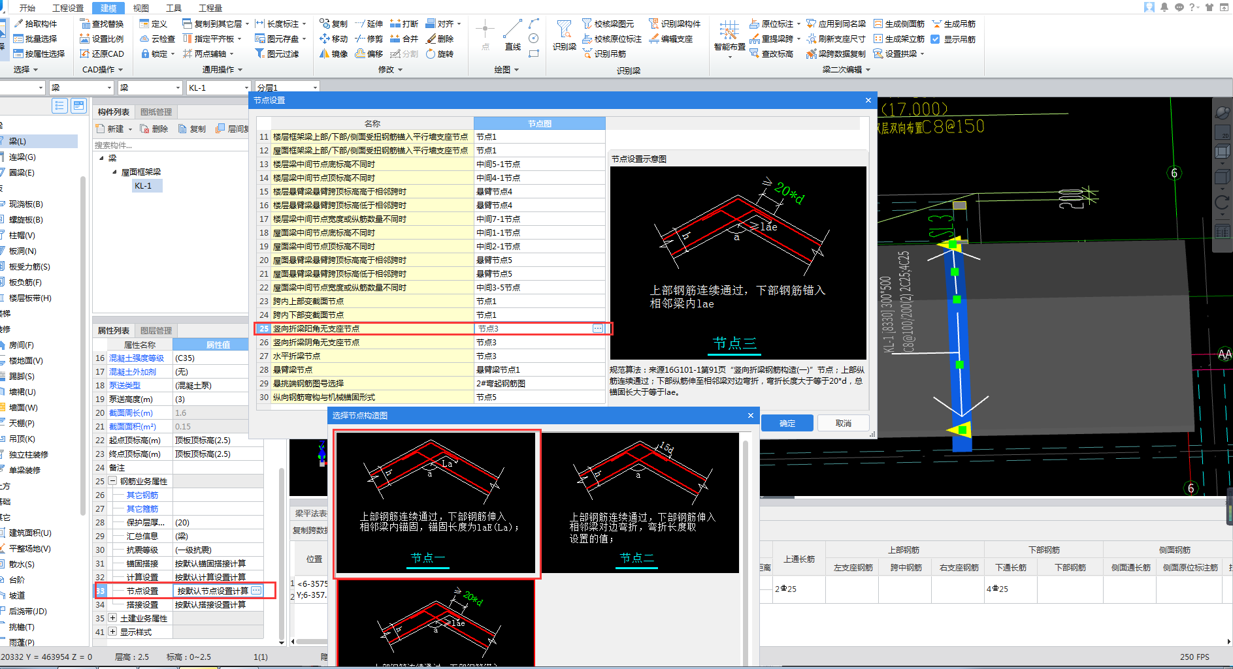Switch to the 开始 ribbon tab
The width and height of the screenshot is (1233, 669).
[x=27, y=8]
